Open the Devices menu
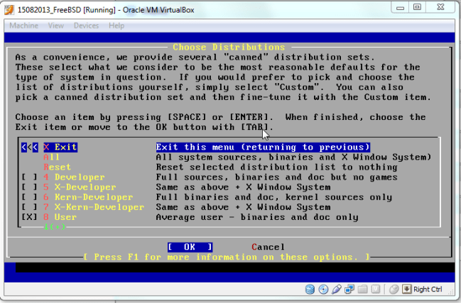This screenshot has width=461, height=303. 86,26
